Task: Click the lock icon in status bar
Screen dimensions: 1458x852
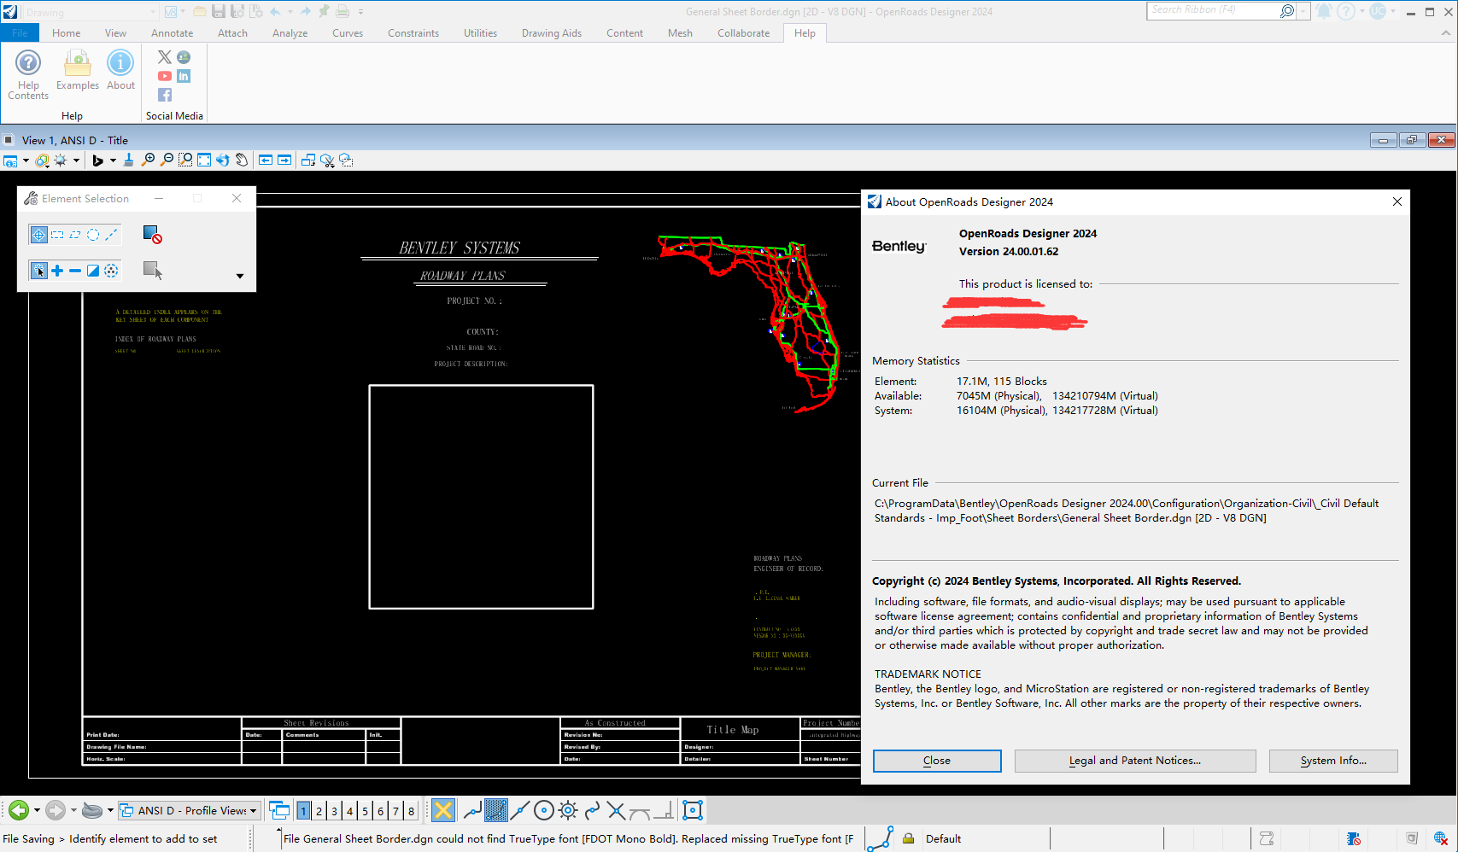Action: (909, 838)
